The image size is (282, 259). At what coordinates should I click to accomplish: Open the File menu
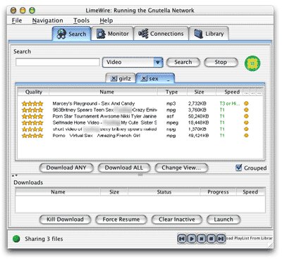point(17,20)
